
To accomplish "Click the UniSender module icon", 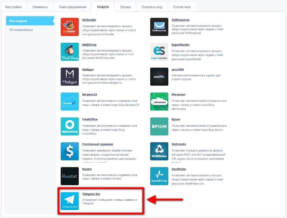I will click(70, 27).
